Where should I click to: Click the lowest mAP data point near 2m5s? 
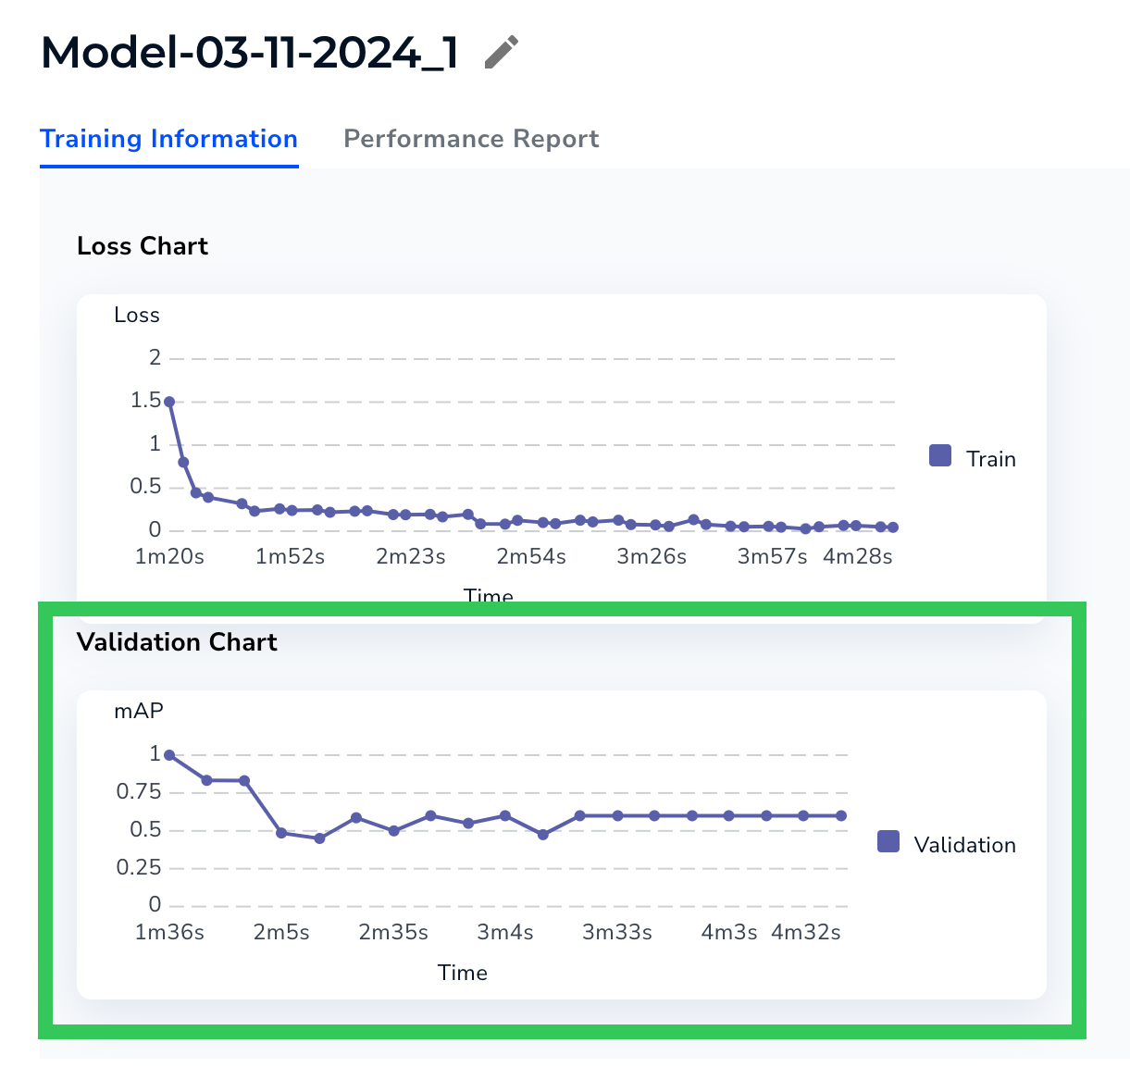pos(318,838)
